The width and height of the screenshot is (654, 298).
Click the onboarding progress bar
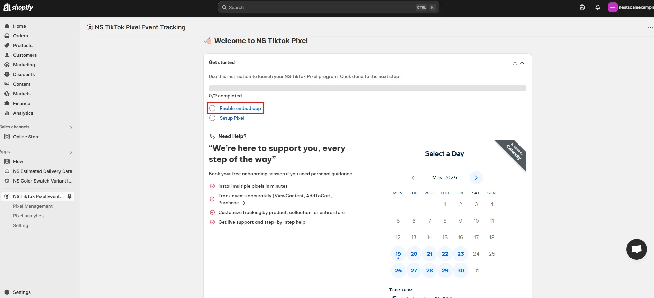click(367, 88)
